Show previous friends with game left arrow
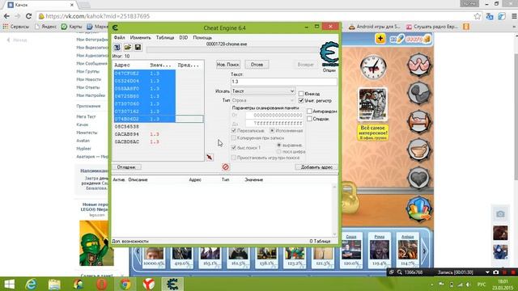Viewport: 518px width, 291px height. pyautogui.click(x=138, y=251)
